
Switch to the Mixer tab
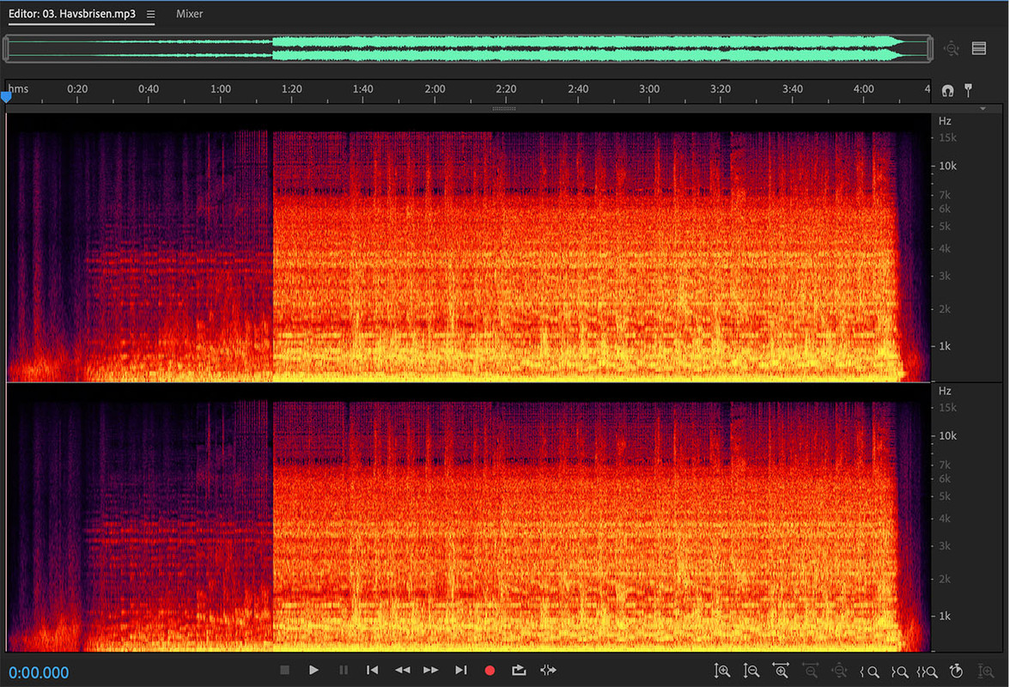click(x=189, y=14)
